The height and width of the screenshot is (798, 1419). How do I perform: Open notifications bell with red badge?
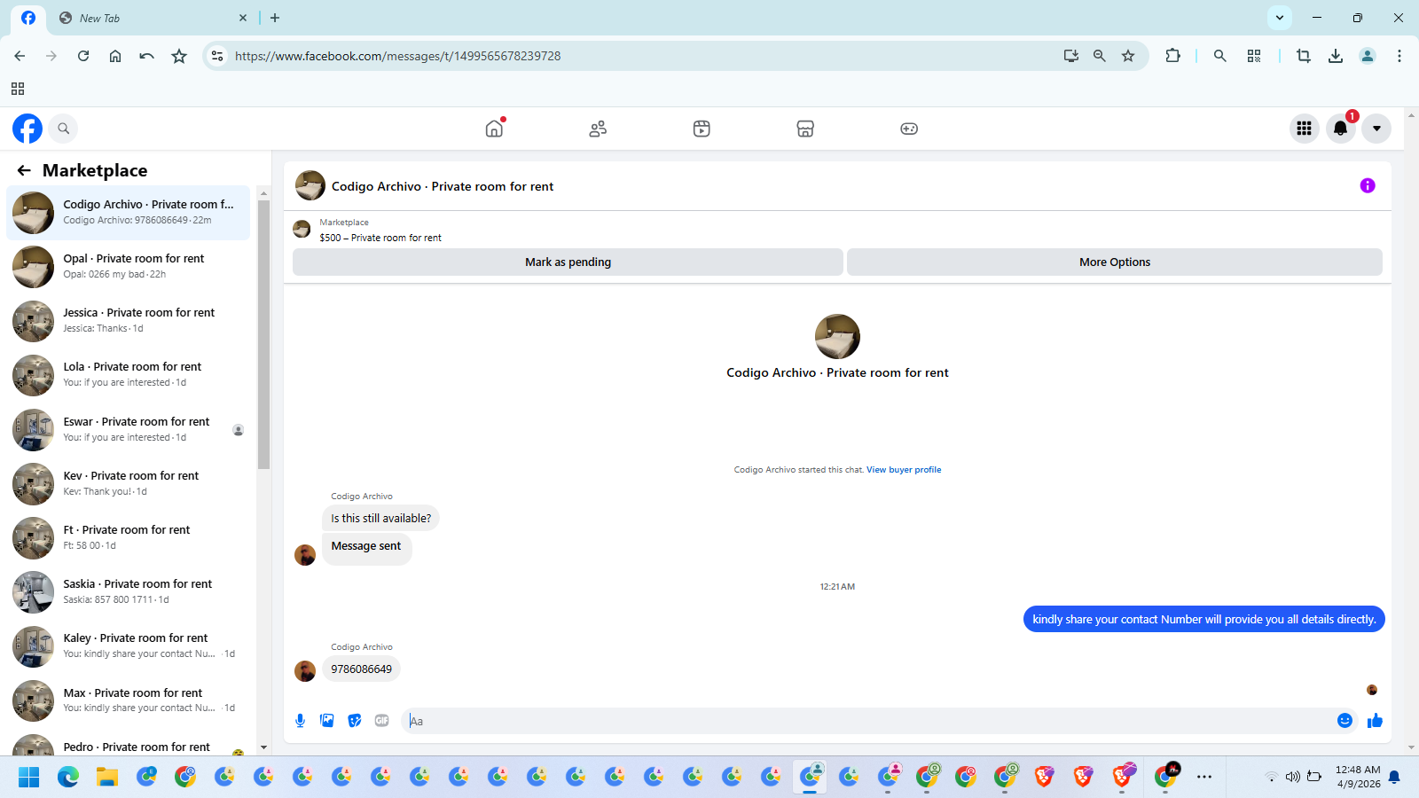tap(1341, 129)
